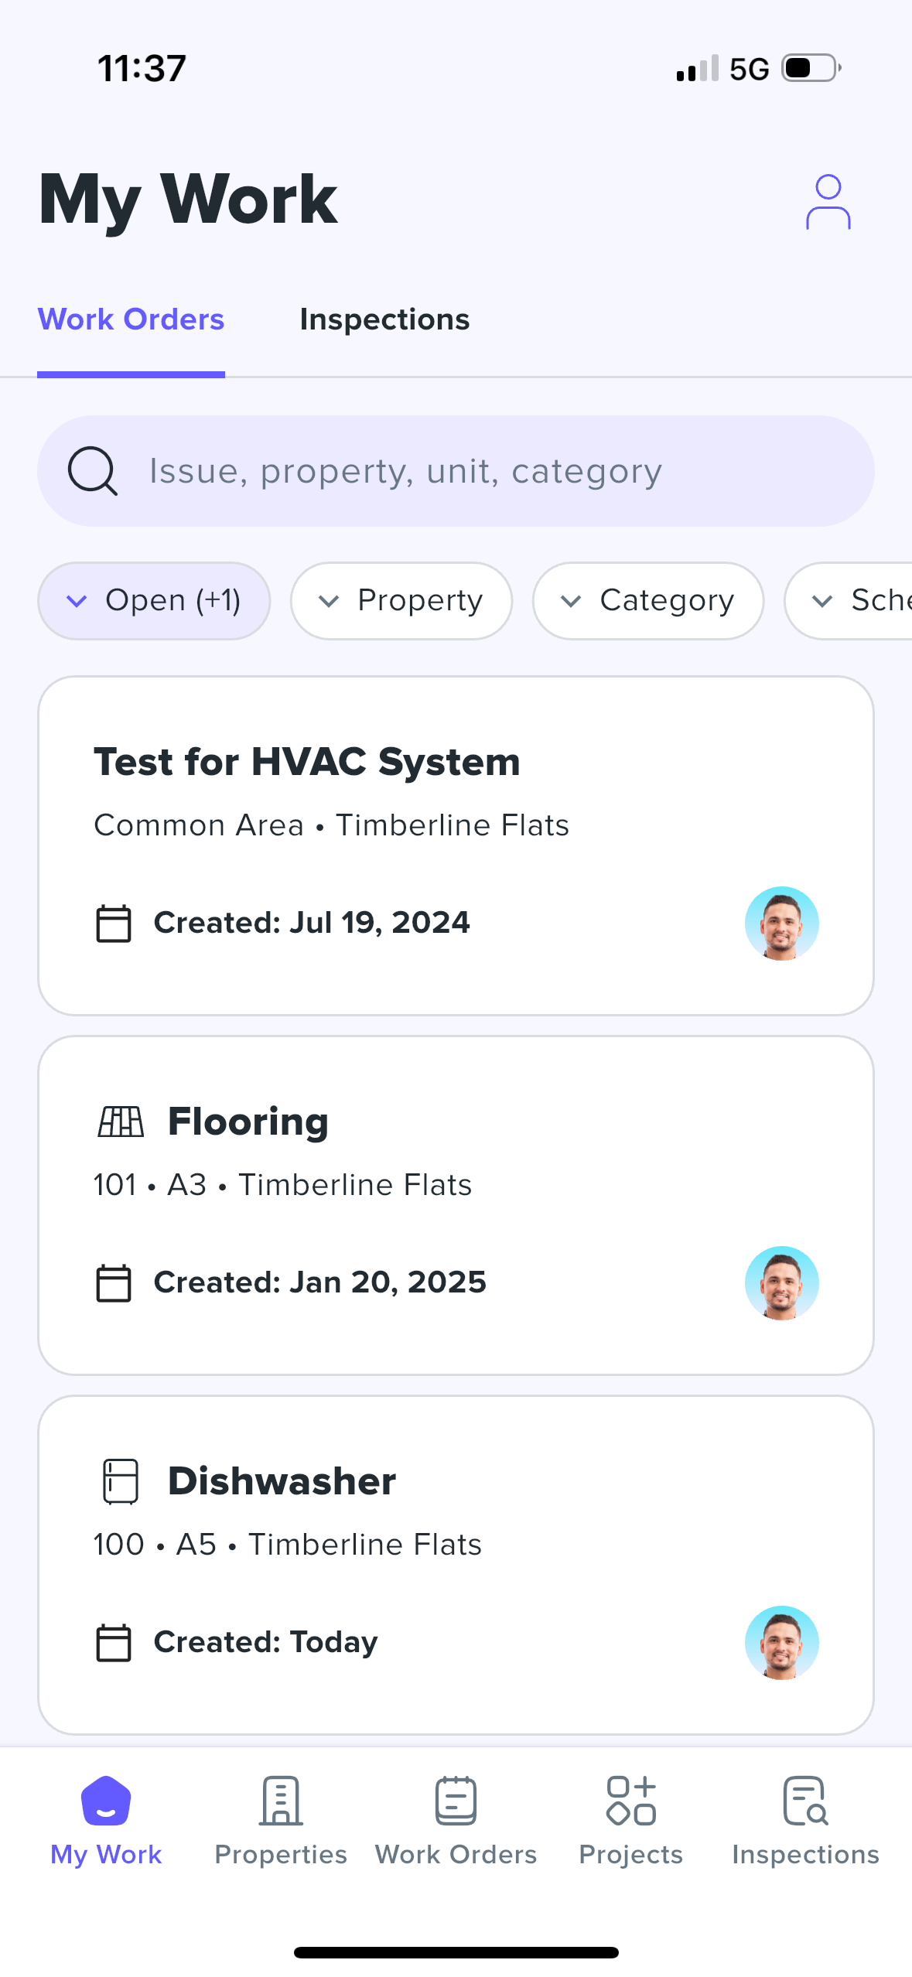Focus the issue, property, unit search field
This screenshot has width=912, height=1977.
click(480, 471)
